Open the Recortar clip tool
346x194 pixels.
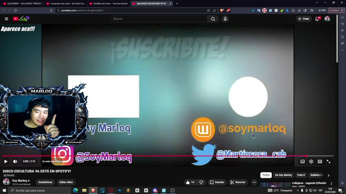(238, 182)
